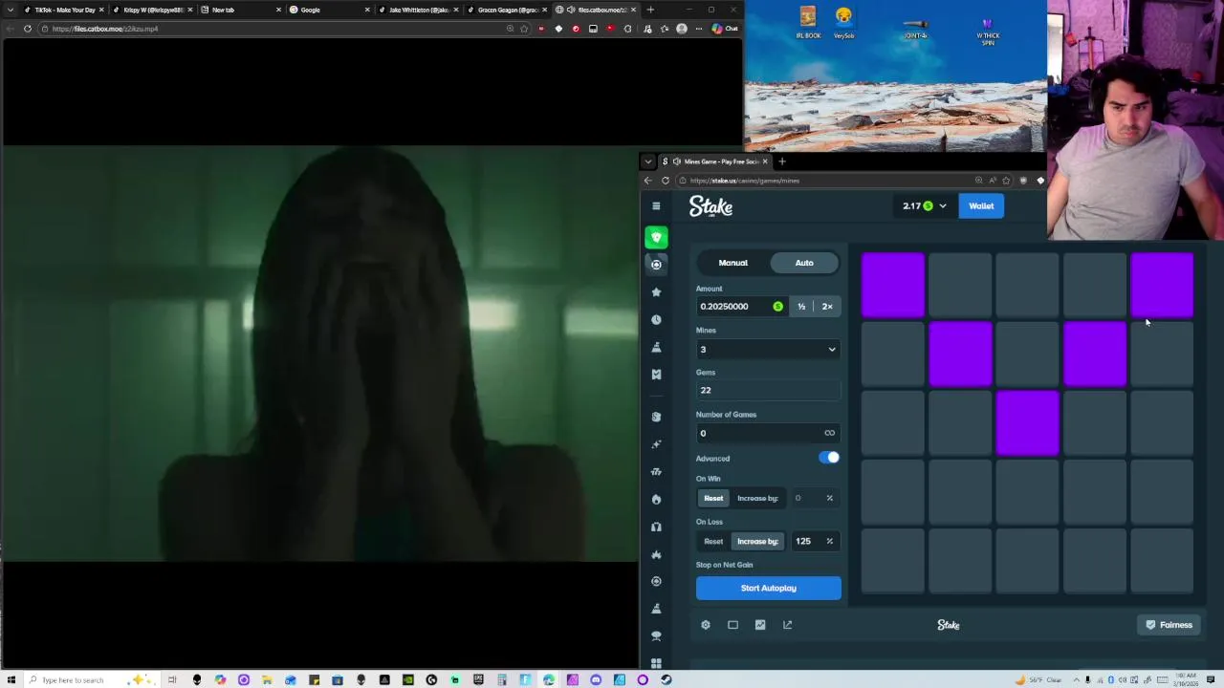
Task: Open Copilot Chat button in browser toolbar
Action: pyautogui.click(x=725, y=29)
